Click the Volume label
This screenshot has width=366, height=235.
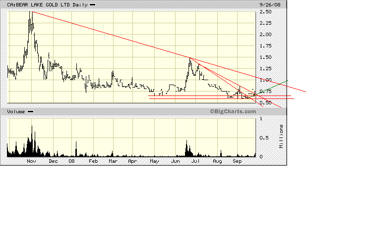[x=16, y=111]
